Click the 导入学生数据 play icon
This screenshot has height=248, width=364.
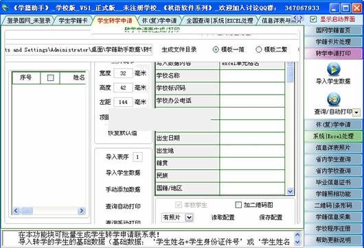click(x=334, y=69)
